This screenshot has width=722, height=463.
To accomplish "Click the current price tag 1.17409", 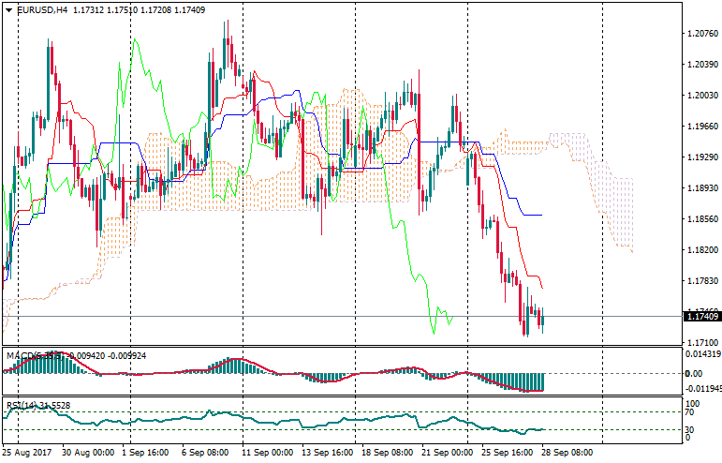I will pyautogui.click(x=702, y=317).
